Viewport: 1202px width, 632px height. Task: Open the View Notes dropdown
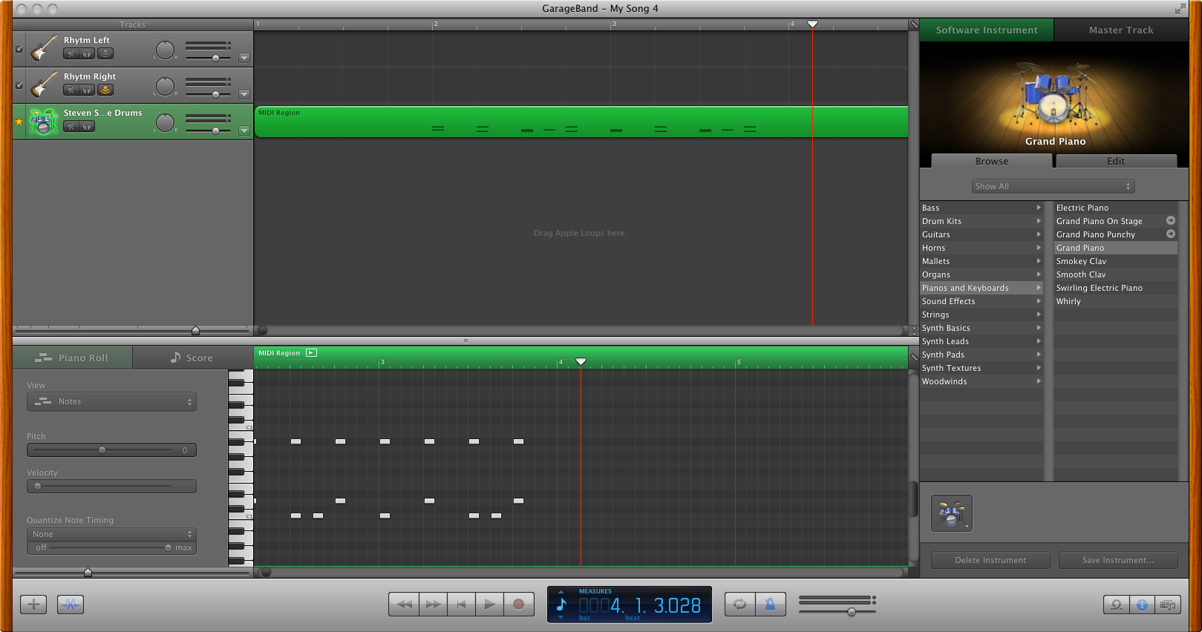(111, 401)
